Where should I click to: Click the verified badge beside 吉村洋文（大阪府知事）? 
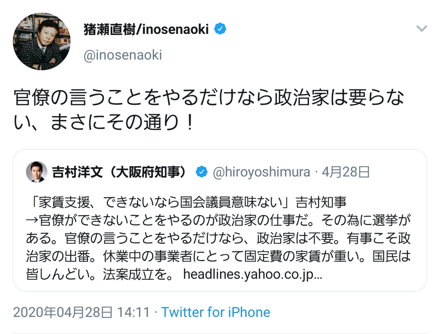pyautogui.click(x=201, y=172)
